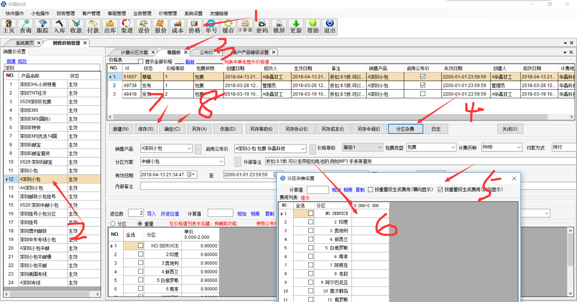Screen dimensions: 577x302
Task: Click the 跟踪 tracking toolbar icon
Action: pos(42,27)
